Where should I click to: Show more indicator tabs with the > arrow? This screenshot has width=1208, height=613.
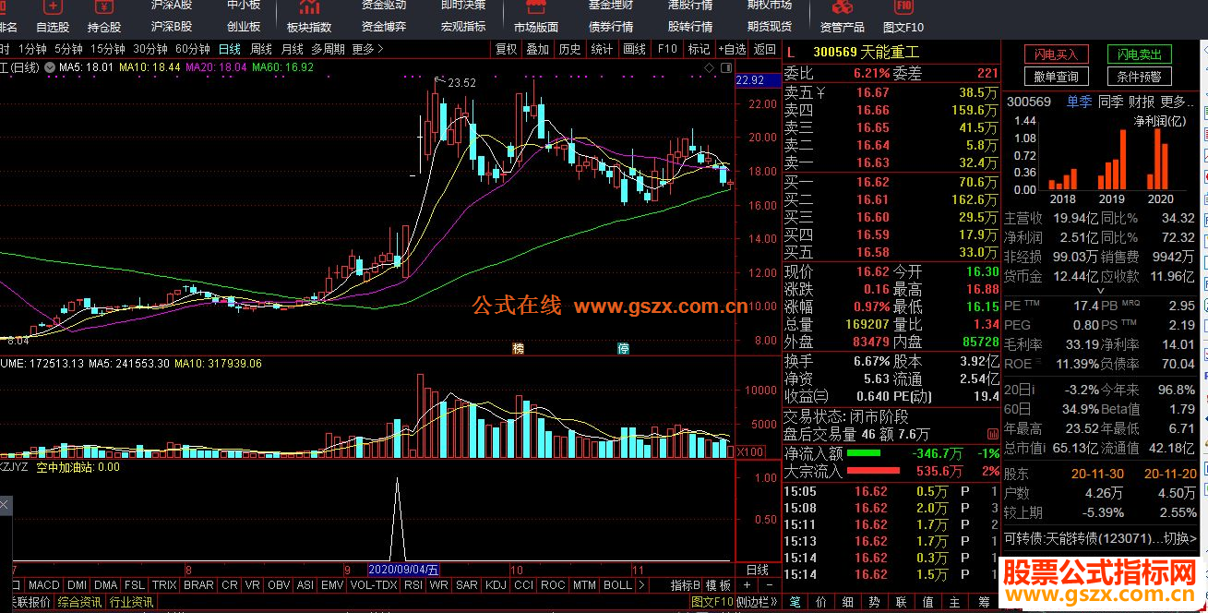click(642, 585)
